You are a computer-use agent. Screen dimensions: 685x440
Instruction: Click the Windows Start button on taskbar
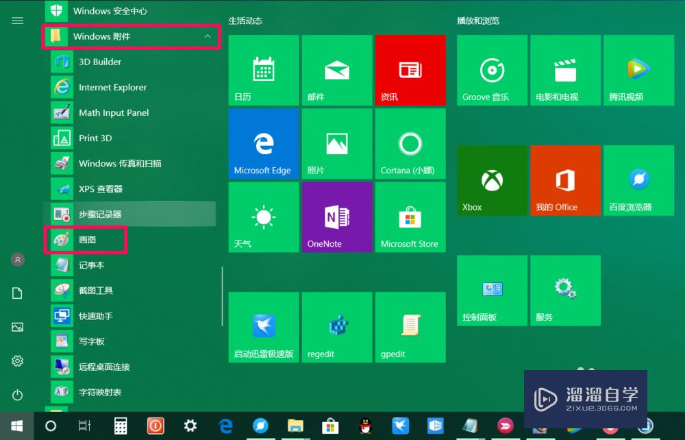click(x=16, y=426)
